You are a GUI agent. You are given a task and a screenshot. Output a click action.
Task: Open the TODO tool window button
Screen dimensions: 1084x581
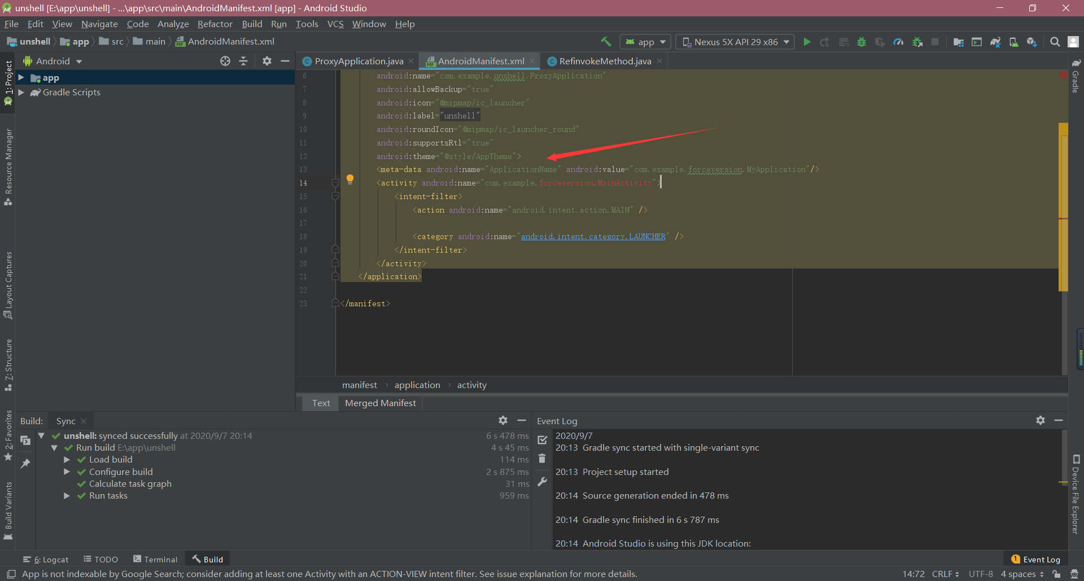100,560
